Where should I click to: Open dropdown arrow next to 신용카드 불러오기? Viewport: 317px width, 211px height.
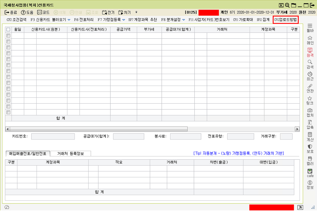(69, 20)
